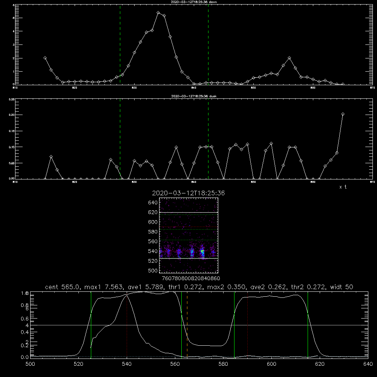
Task: Click the first data diamond of dawn curve
Action: click(45, 58)
